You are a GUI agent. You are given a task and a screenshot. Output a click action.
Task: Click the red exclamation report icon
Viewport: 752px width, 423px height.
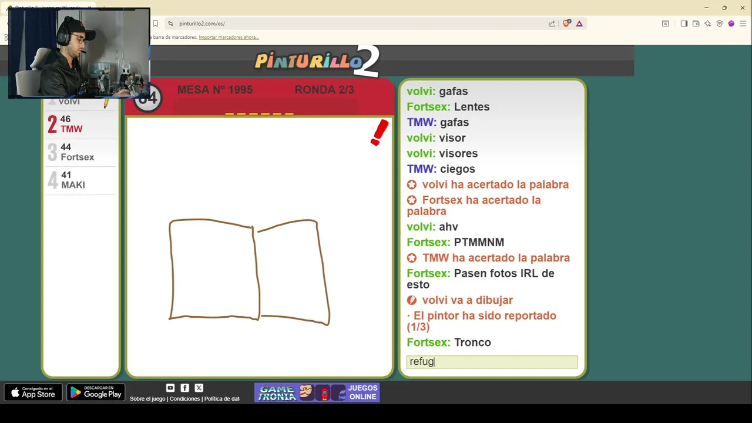(x=380, y=132)
